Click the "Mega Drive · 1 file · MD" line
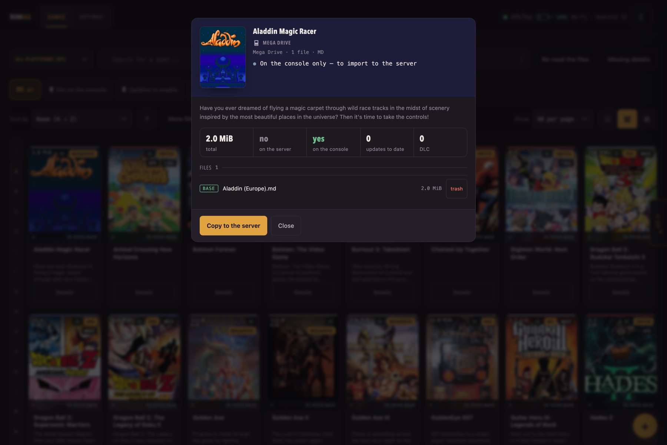The width and height of the screenshot is (667, 445). click(x=288, y=52)
